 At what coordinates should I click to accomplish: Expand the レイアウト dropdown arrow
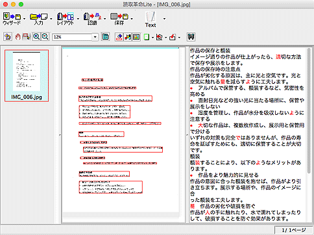(78, 19)
